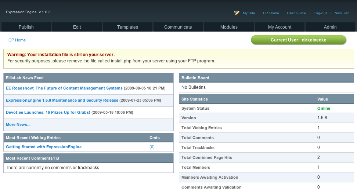This screenshot has height=193, width=357.
Task: Click the No Bulletins text
Action: 194,87
